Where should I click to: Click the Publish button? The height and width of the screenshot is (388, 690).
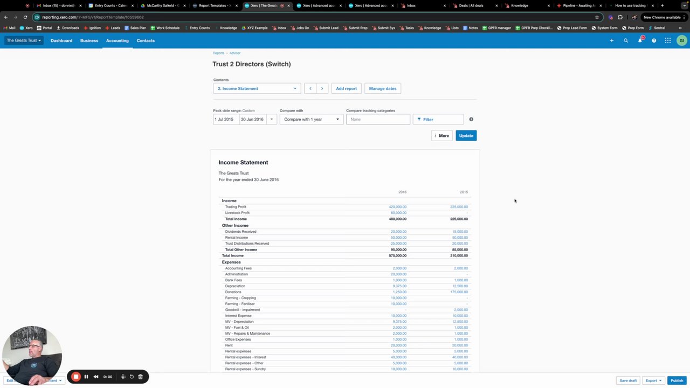[677, 380]
